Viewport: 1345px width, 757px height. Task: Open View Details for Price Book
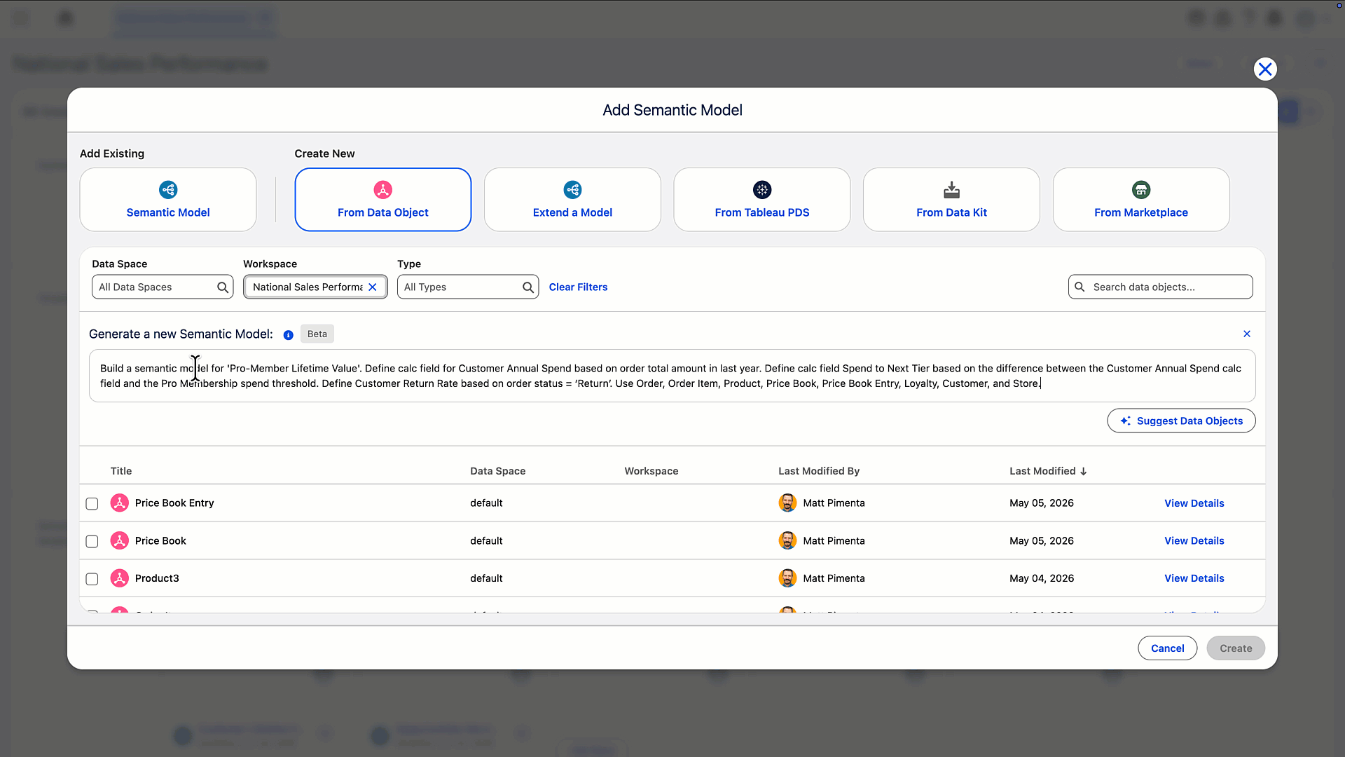(x=1194, y=540)
